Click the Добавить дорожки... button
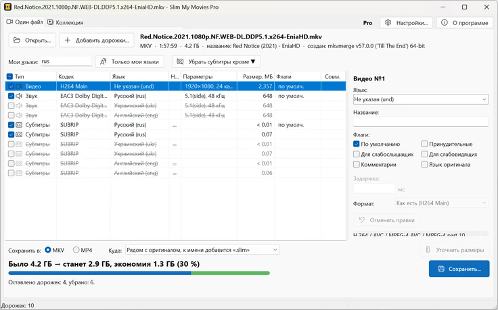This screenshot has height=310, width=498. click(97, 41)
